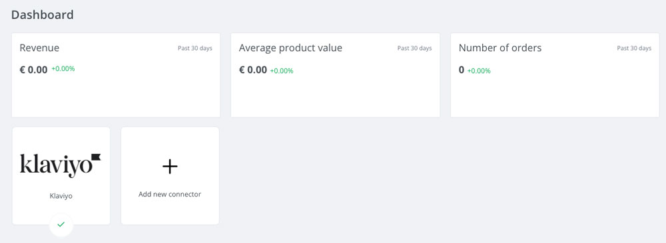Click the Revenue card title

pyautogui.click(x=39, y=48)
